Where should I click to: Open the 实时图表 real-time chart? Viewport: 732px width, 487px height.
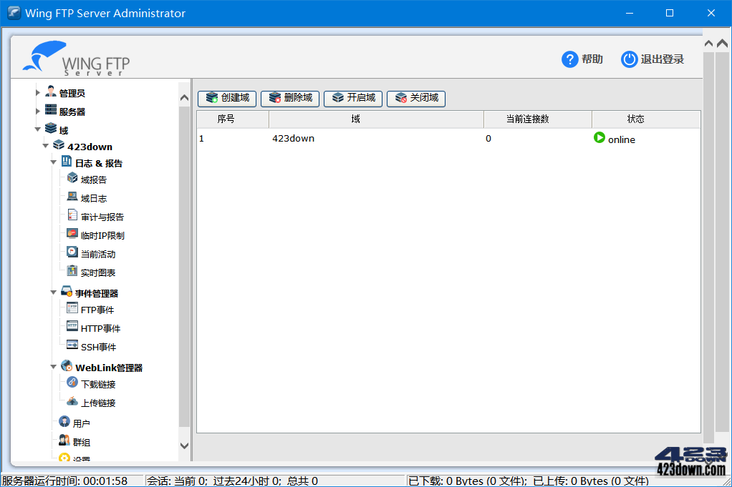(x=72, y=272)
